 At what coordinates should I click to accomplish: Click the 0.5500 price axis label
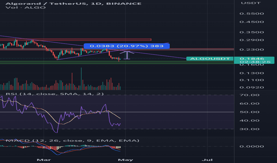tap(252, 14)
